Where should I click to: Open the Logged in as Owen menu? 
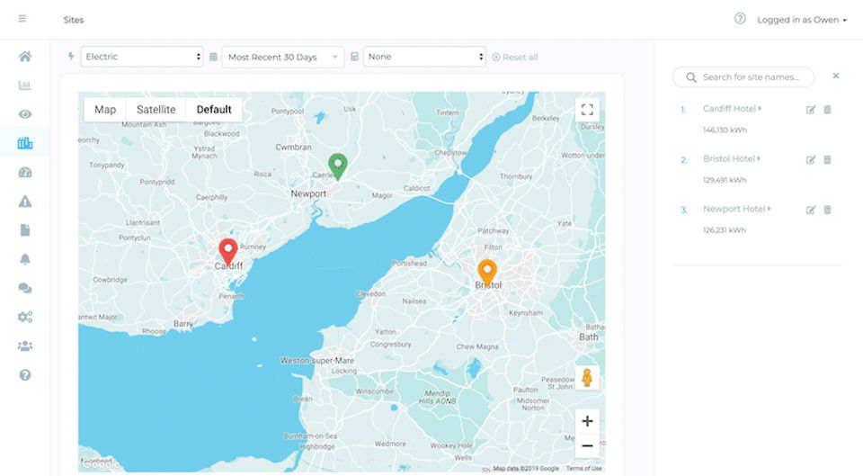tap(801, 20)
